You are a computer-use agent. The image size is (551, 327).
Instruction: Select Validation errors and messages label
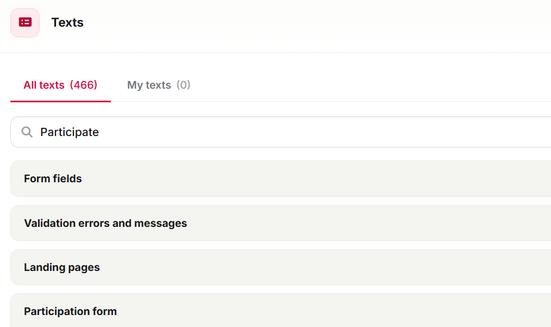[x=105, y=223]
